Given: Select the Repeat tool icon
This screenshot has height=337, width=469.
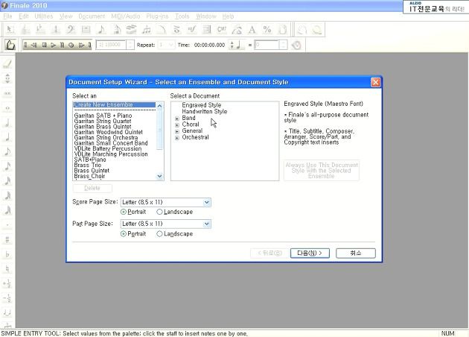Looking at the screenshot, I should coord(207,30).
